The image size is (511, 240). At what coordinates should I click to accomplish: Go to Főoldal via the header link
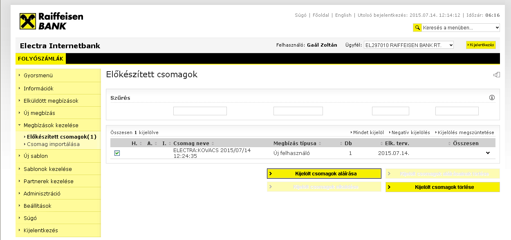321,15
